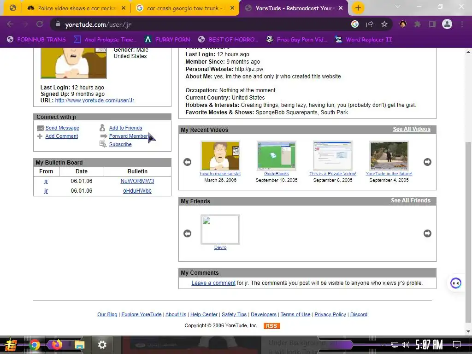472x354 pixels.
Task: Open the 'This is a Private Video!' link
Action: point(333,174)
